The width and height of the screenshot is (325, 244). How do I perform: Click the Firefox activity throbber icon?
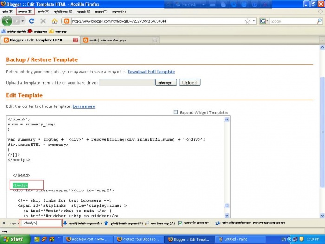tap(320, 12)
